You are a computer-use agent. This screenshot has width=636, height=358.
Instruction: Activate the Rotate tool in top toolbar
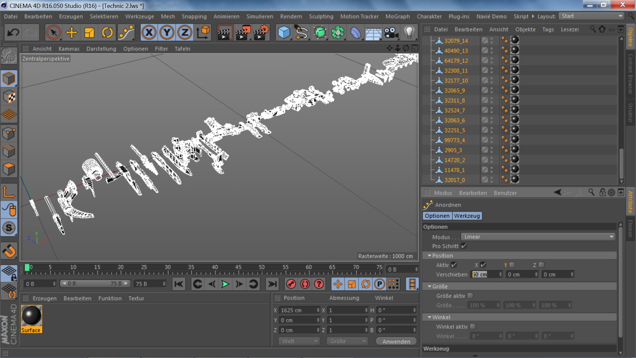tap(107, 32)
